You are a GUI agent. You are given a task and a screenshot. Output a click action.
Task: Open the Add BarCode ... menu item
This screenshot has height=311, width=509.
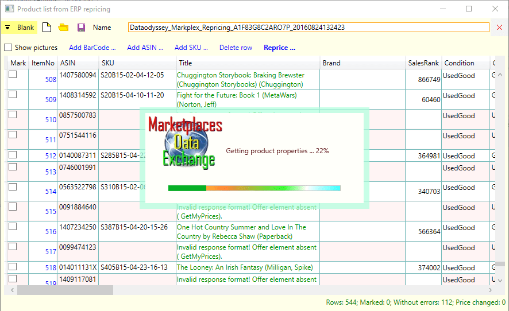coord(92,48)
